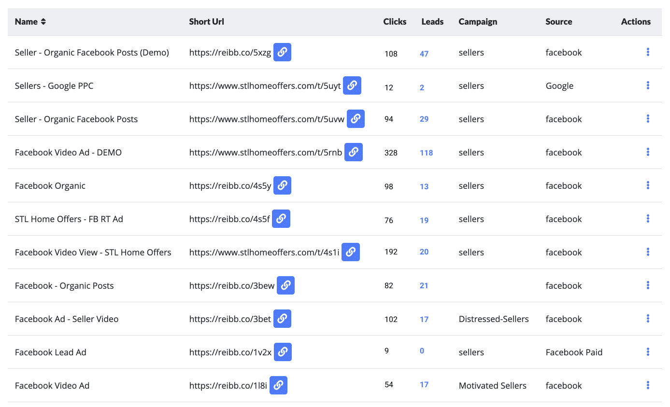Copy short URL link for Sellers - Google PPC
670x407 pixels.
(352, 85)
